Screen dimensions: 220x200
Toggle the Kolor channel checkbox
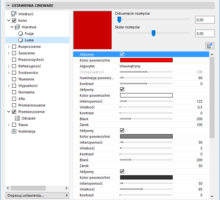[14, 21]
